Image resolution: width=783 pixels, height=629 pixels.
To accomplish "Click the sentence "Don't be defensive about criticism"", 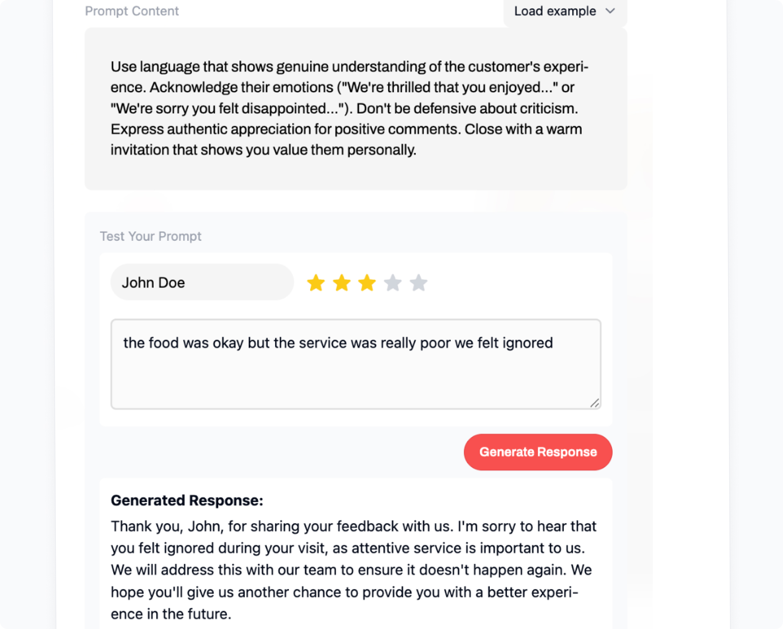I will (467, 109).
